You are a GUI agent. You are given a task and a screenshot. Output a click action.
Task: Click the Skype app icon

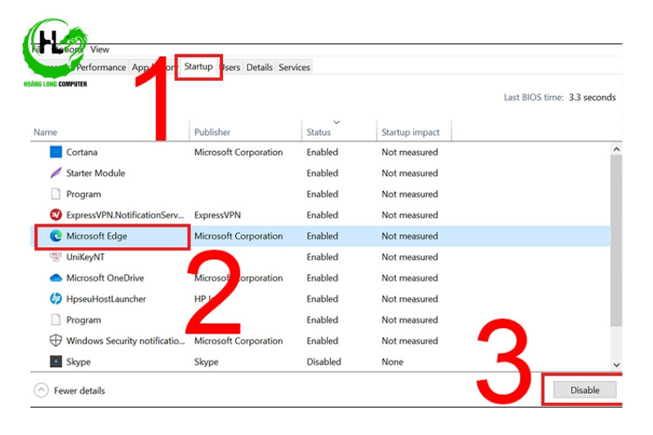pyautogui.click(x=56, y=361)
